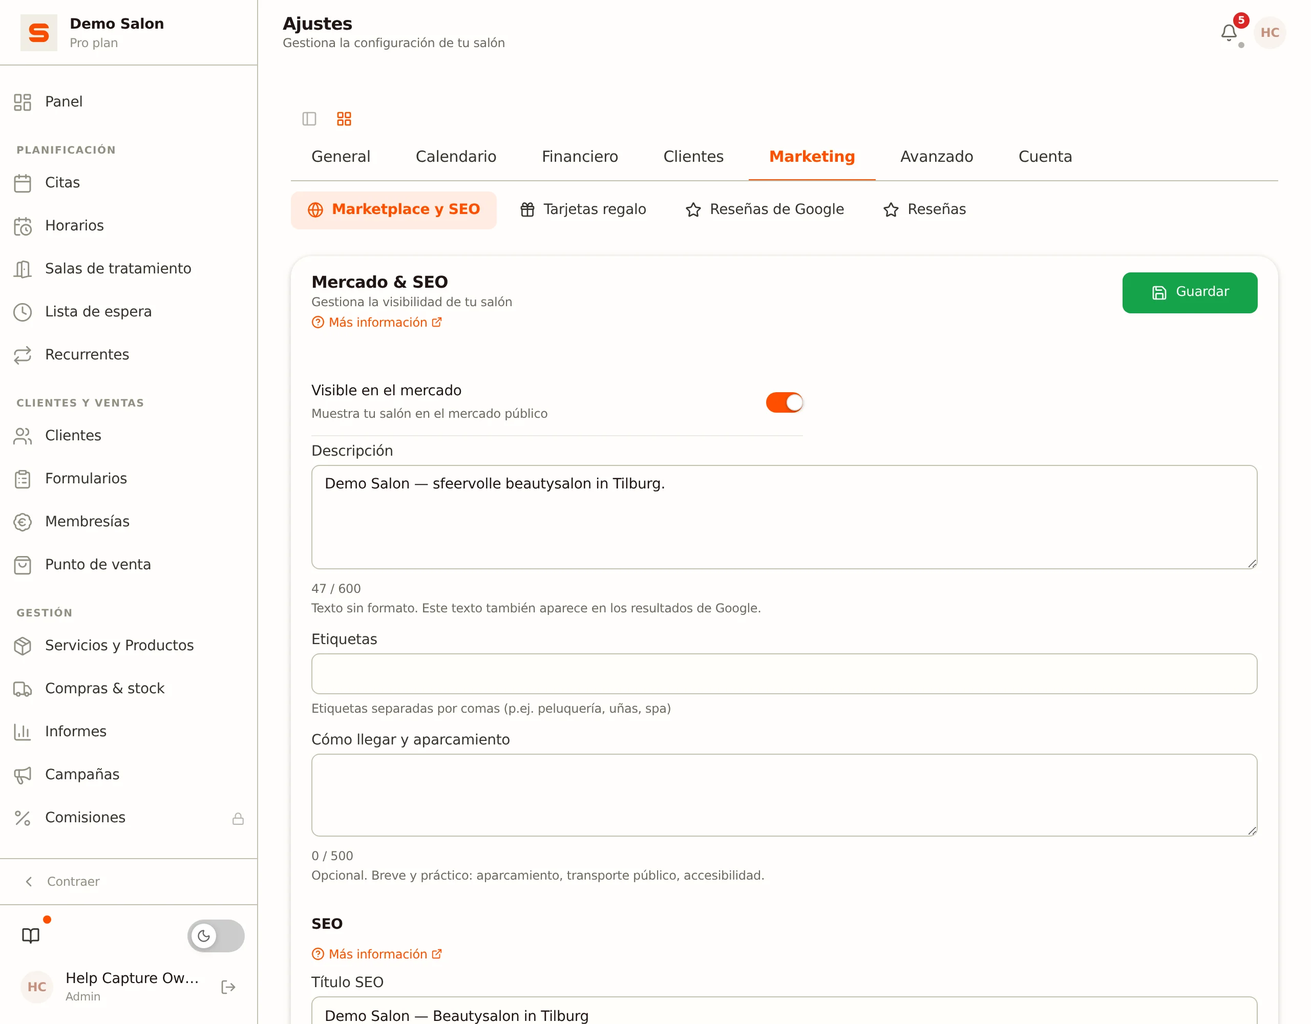Switch to sidebar layout view icon

[x=309, y=118]
